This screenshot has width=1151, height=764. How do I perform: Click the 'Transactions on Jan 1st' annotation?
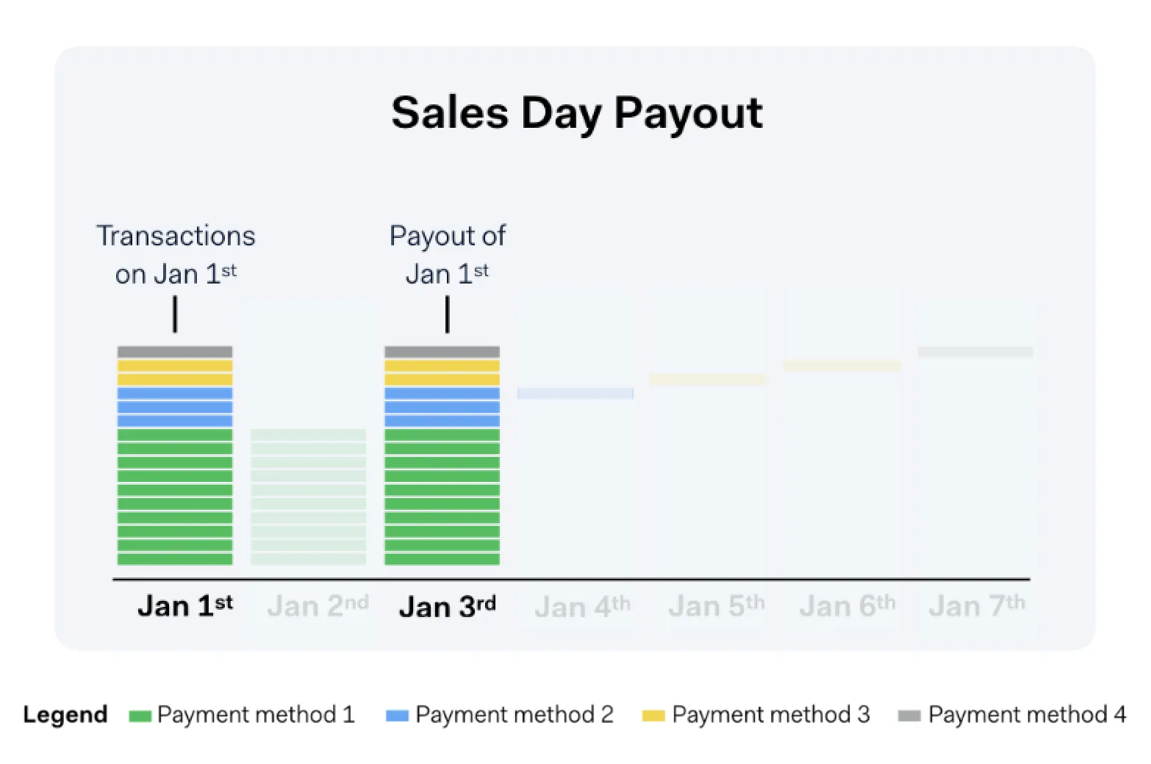176,255
